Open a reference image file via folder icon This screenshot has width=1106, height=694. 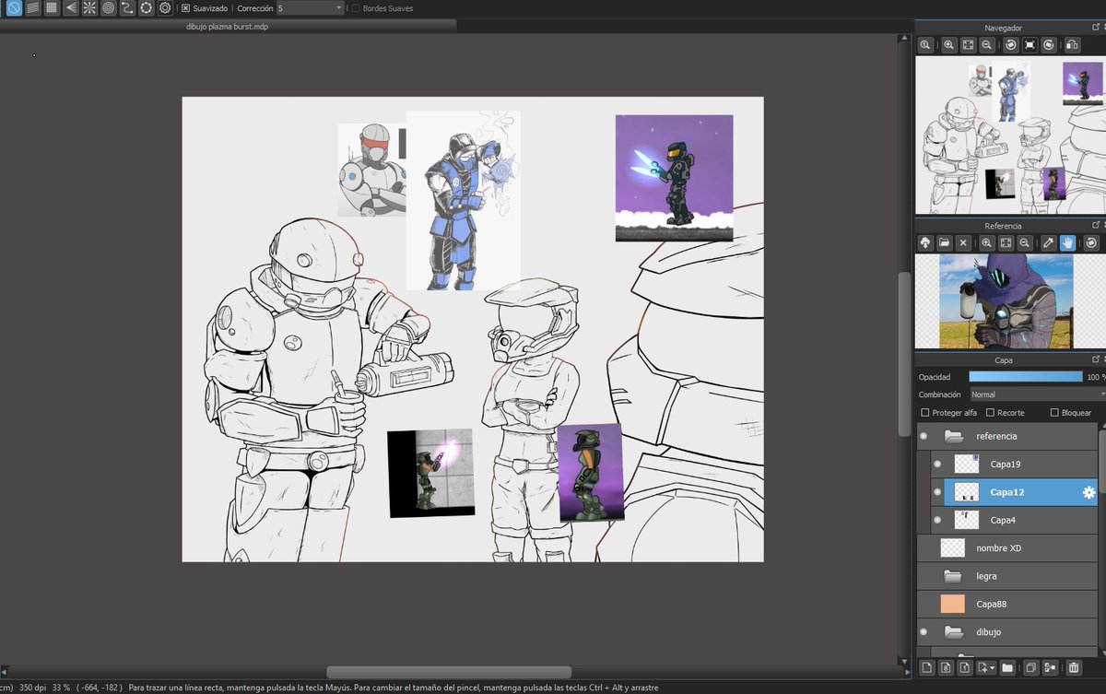click(x=945, y=242)
